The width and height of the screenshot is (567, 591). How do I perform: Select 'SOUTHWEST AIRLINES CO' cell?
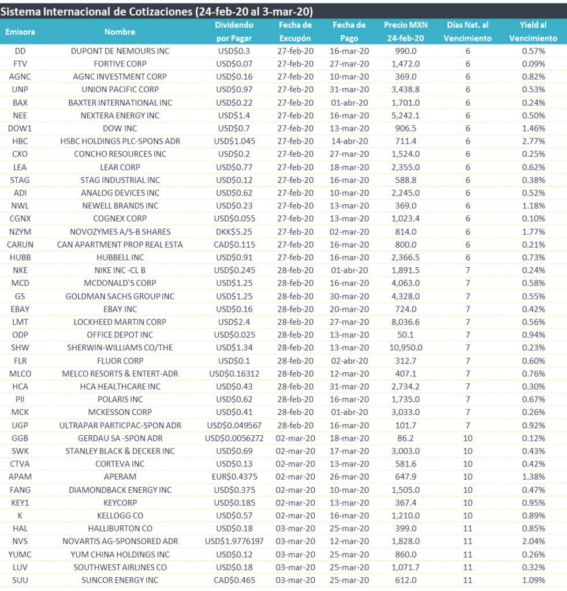tap(120, 567)
